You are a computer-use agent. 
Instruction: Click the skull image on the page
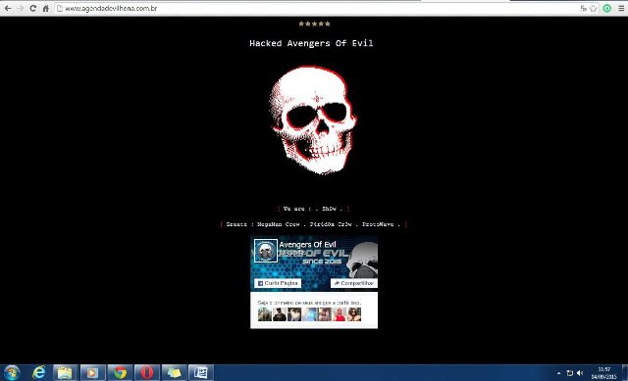(x=313, y=120)
